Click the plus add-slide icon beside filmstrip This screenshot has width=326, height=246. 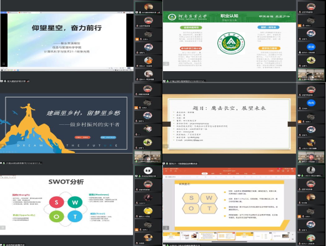coord(292,235)
